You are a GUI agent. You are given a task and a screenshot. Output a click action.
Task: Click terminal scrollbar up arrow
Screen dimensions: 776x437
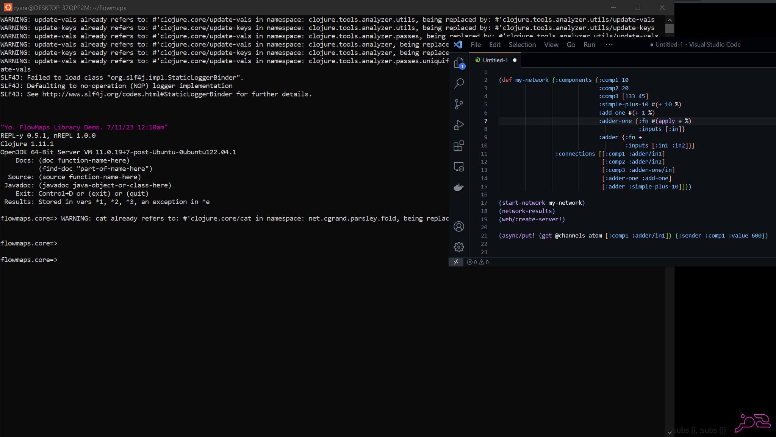pyautogui.click(x=670, y=20)
